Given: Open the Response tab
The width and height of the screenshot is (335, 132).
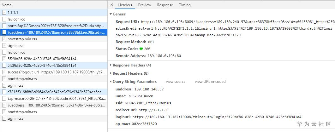Looking at the screenshot, I should 165,5.
